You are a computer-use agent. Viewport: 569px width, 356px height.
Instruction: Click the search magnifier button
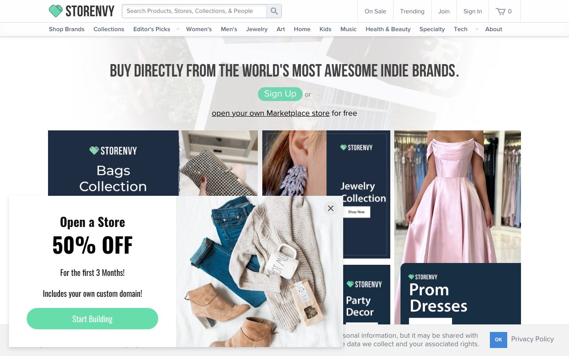pyautogui.click(x=274, y=11)
